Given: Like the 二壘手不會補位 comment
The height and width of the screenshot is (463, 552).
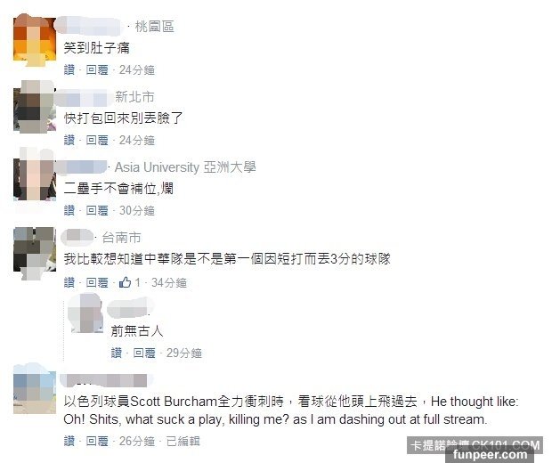Looking at the screenshot, I should 69,210.
